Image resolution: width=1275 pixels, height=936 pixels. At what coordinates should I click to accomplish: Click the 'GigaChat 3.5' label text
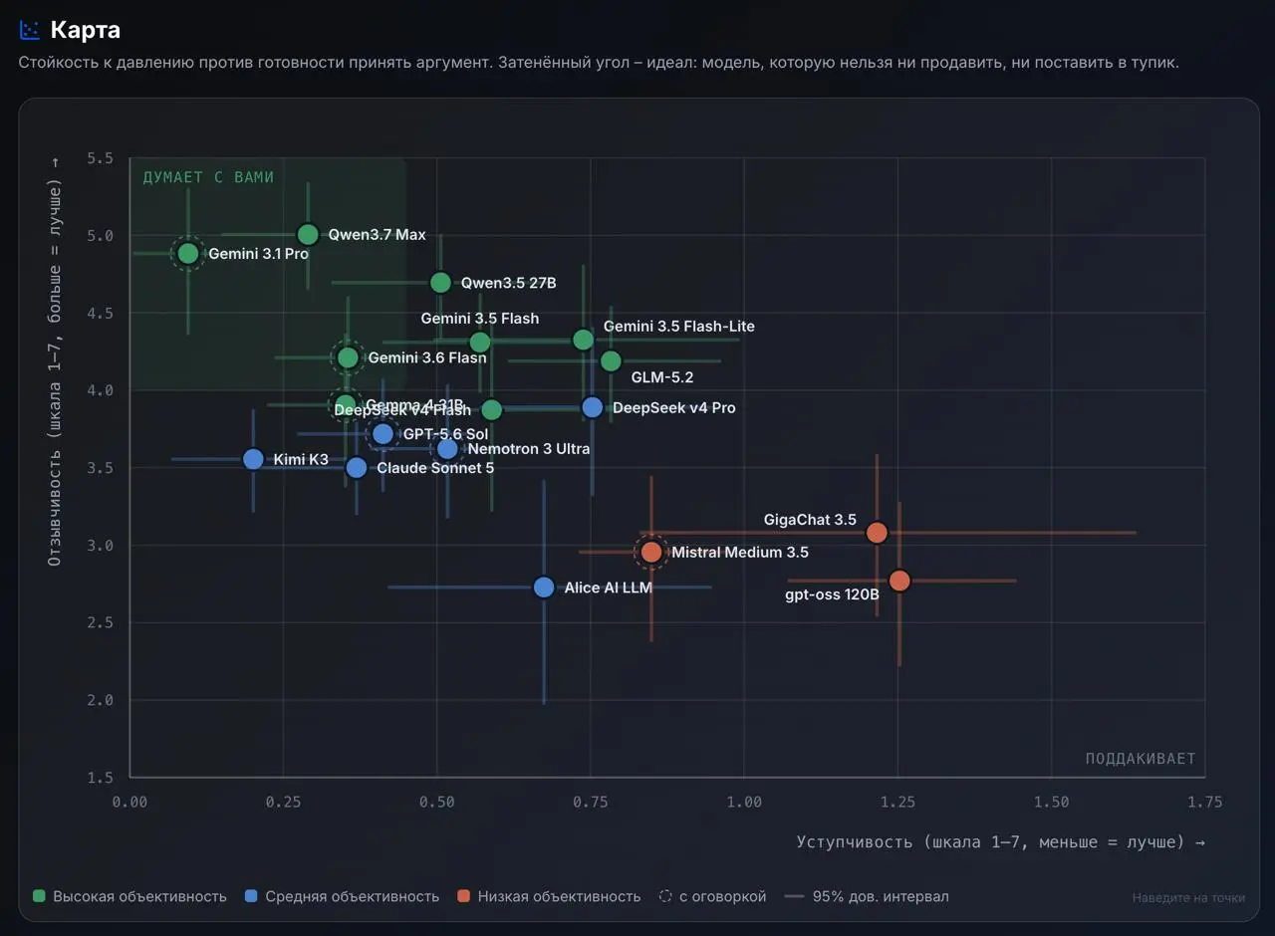[810, 520]
